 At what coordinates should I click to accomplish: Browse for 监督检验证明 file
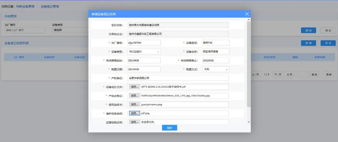[134, 122]
